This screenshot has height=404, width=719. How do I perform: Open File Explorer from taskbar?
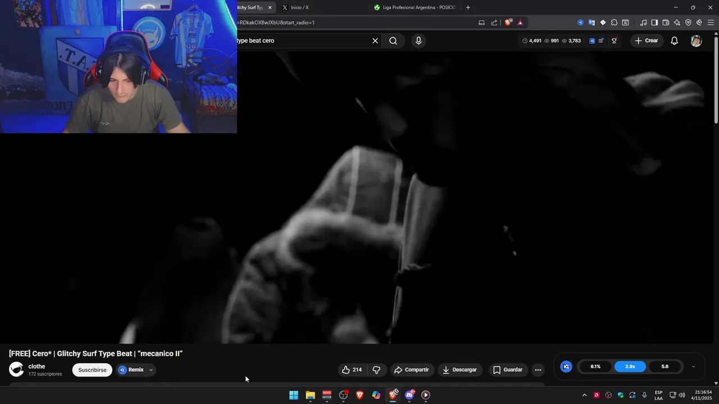pos(310,395)
